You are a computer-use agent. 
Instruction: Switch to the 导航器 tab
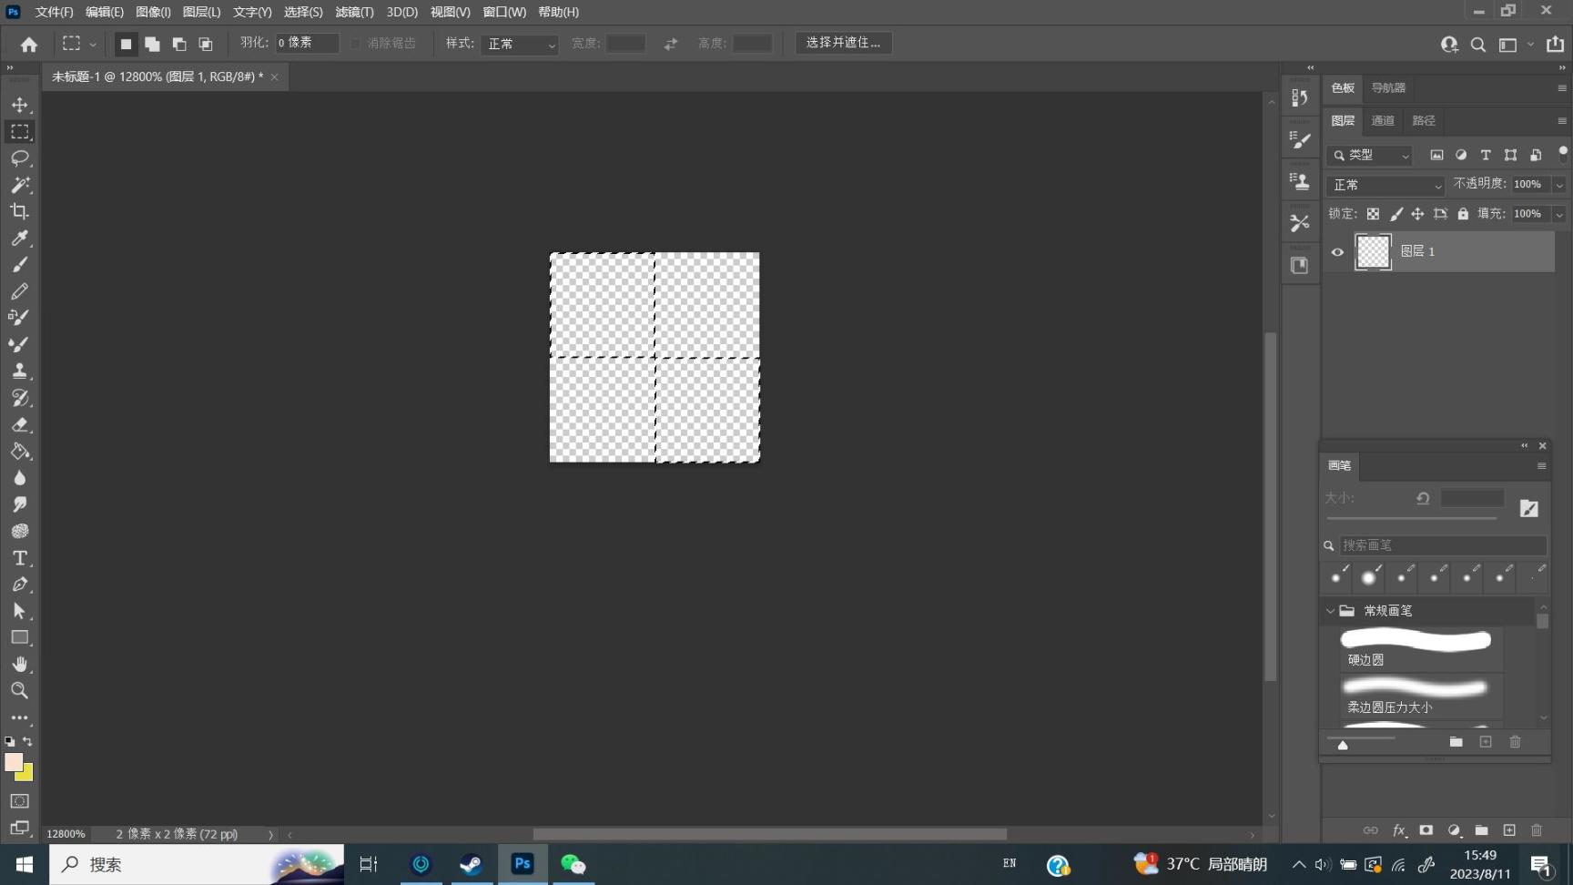coord(1388,87)
